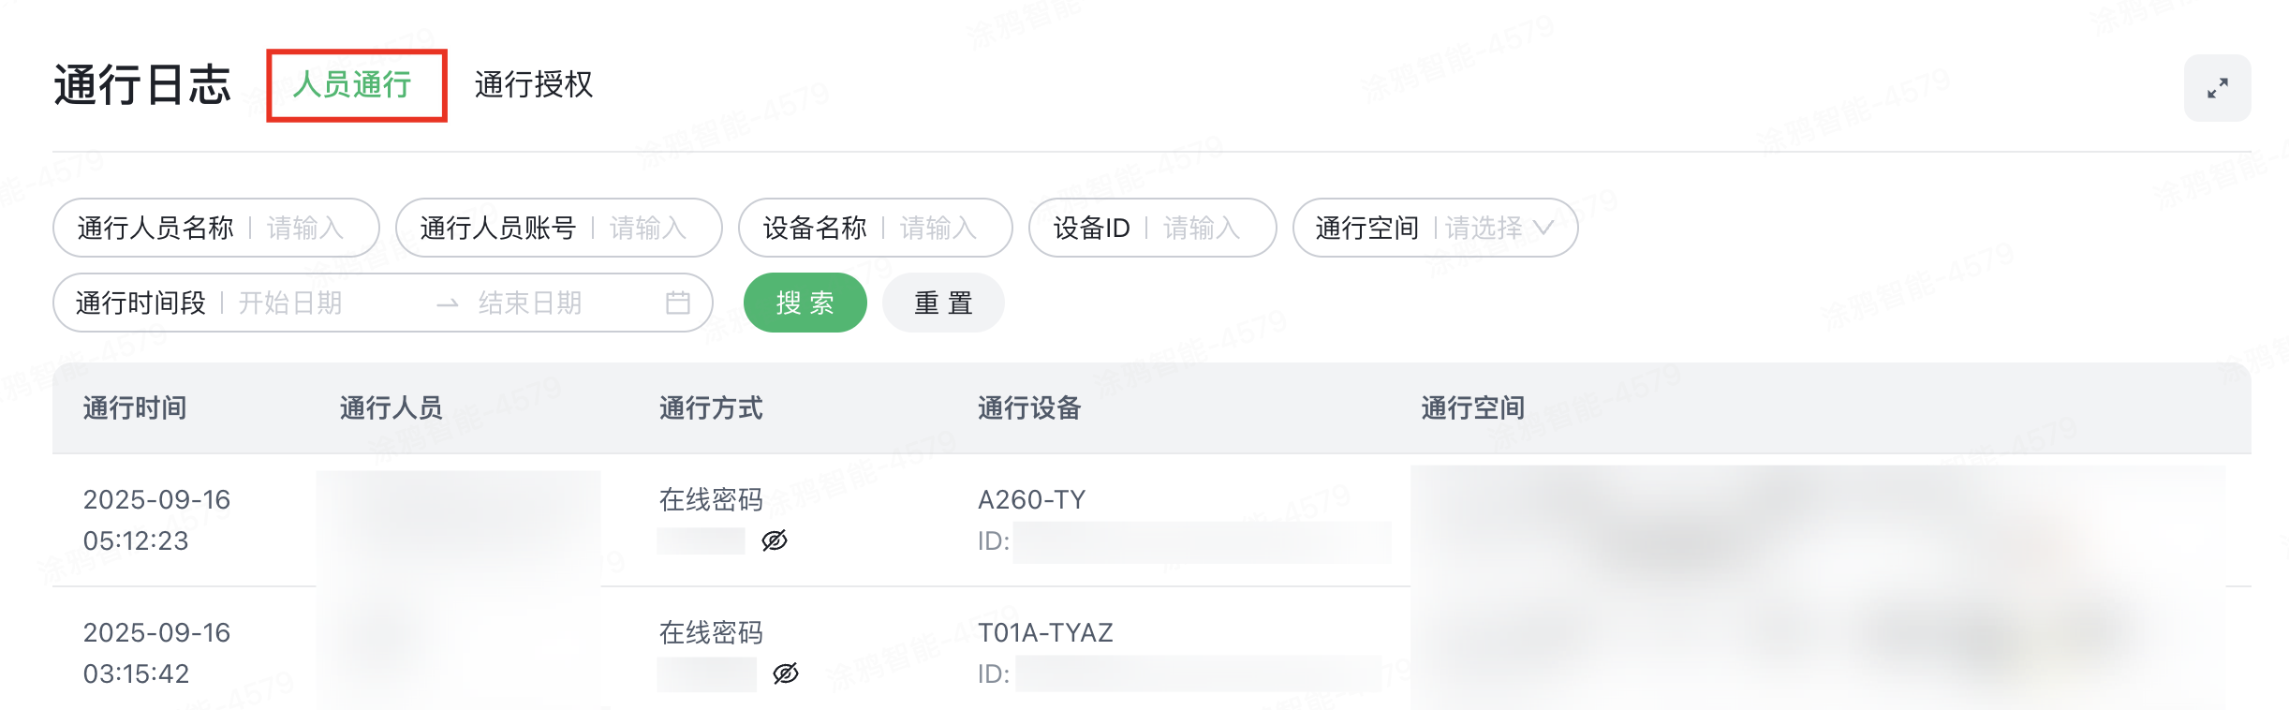This screenshot has height=710, width=2289.
Task: Reset filters with the 重置 button
Action: pos(943,302)
